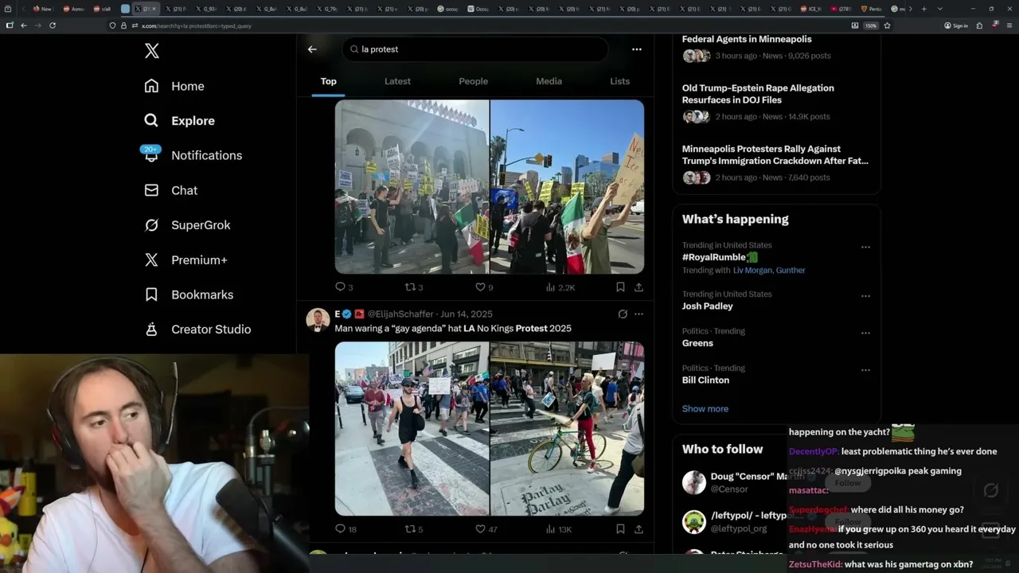This screenshot has height=573, width=1019.
Task: Open Notifications with the 20+ badge
Action: [193, 155]
